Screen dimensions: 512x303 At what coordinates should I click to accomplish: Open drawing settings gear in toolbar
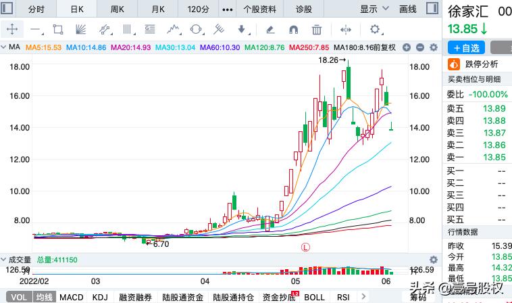(x=376, y=29)
